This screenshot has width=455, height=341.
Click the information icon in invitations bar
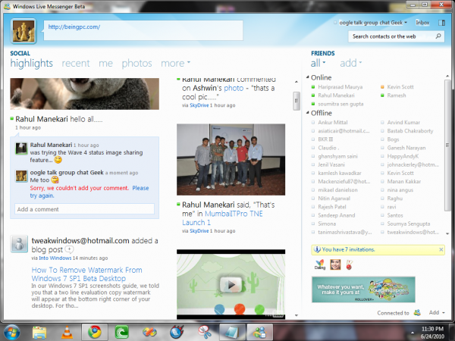(x=317, y=249)
